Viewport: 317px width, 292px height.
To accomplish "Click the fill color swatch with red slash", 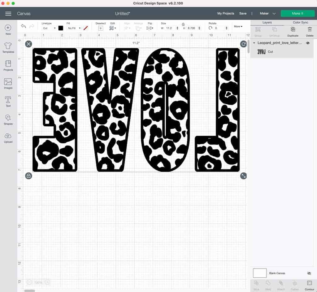I will pos(86,28).
